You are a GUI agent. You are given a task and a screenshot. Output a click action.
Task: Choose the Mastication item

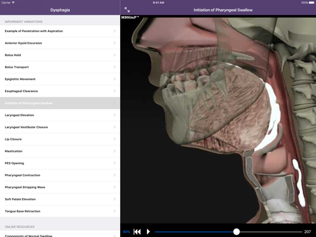(x=60, y=151)
